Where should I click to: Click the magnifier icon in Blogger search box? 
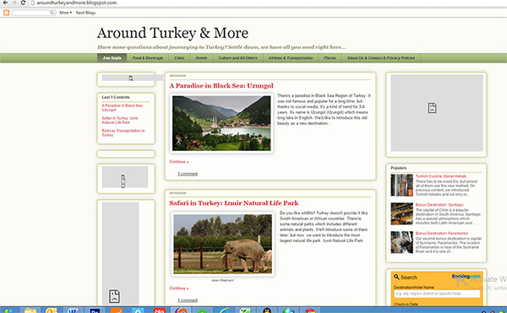click(x=52, y=13)
